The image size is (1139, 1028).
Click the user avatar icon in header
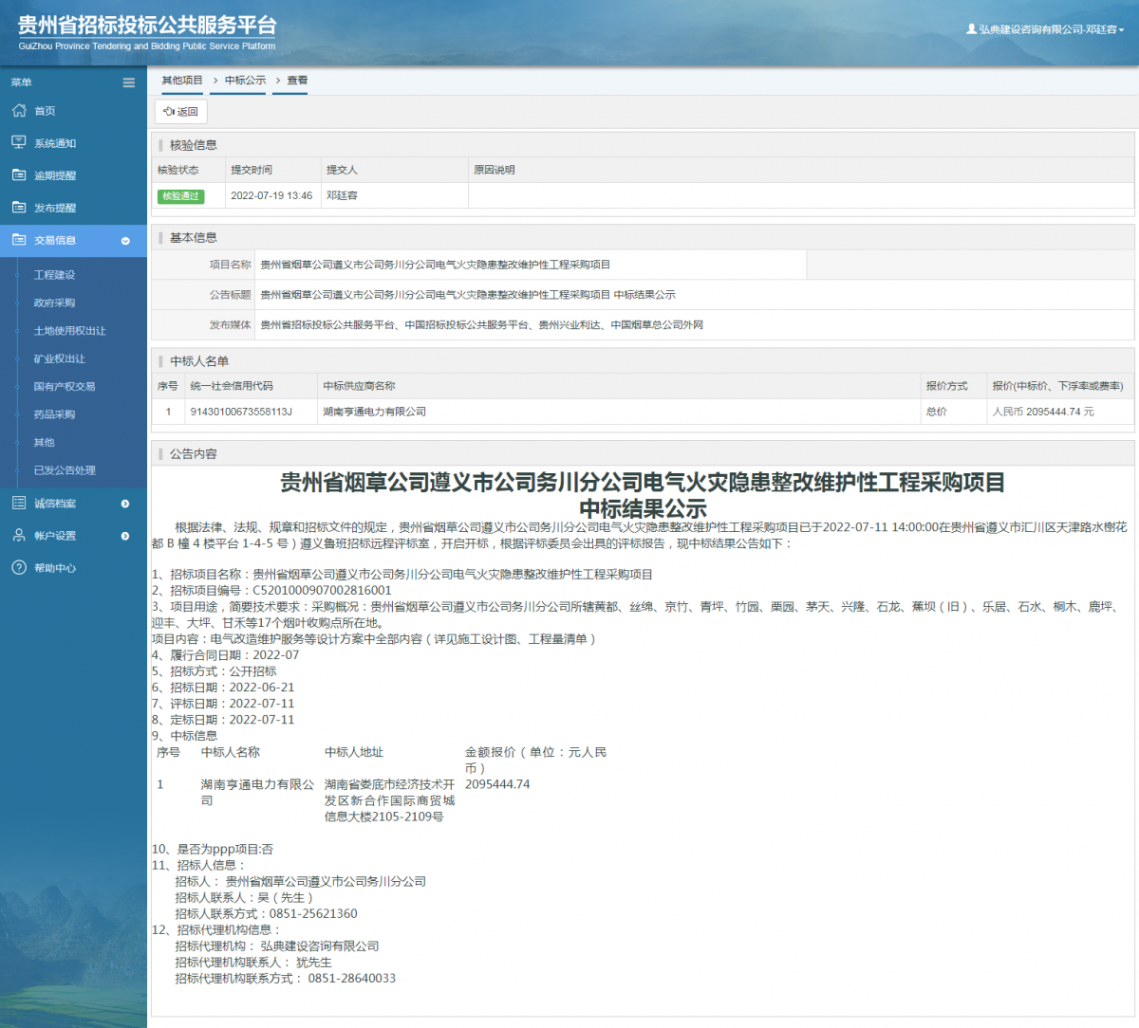pyautogui.click(x=971, y=29)
